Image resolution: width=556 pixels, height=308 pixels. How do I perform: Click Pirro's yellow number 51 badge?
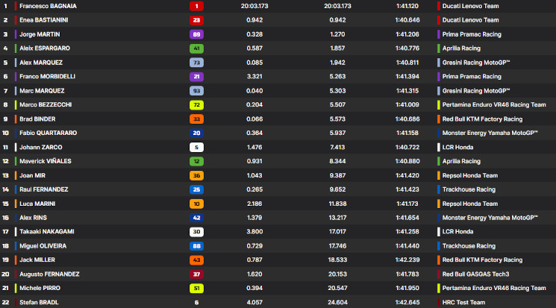(197, 289)
